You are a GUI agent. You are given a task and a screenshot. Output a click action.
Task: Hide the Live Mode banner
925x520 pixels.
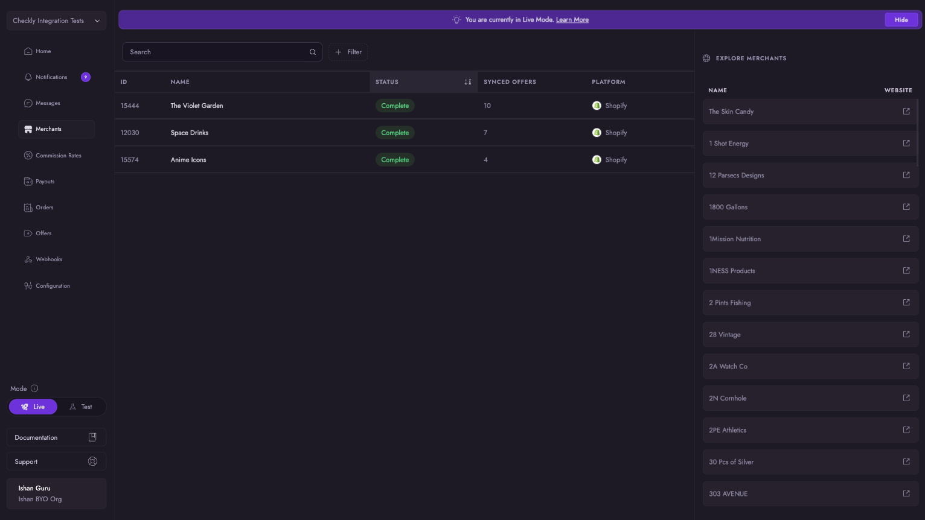coord(901,20)
